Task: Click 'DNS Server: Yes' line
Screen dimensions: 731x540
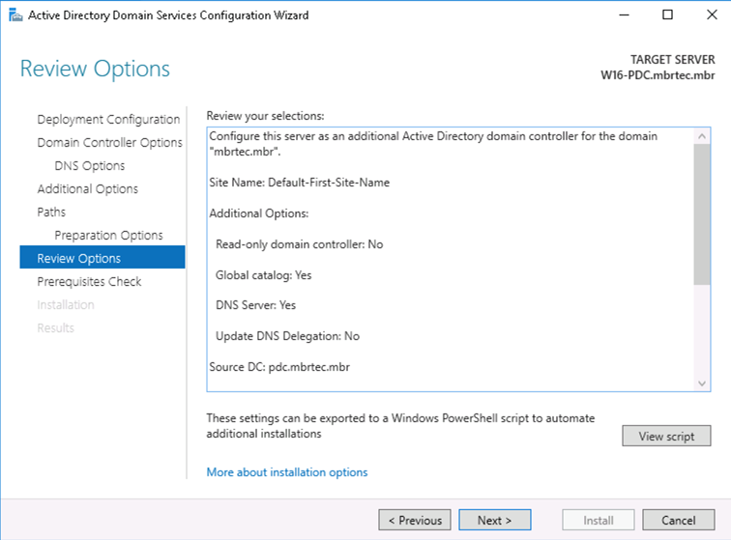Action: (x=255, y=305)
